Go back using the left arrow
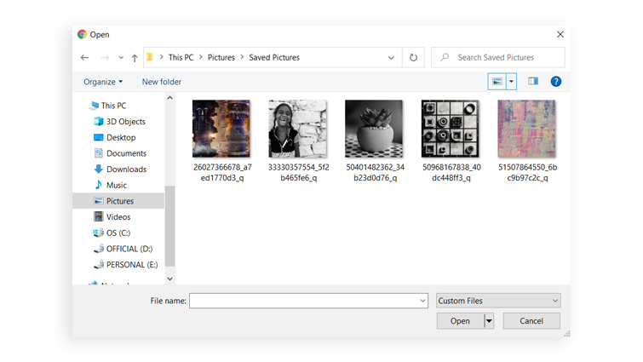This screenshot has width=643, height=362. (84, 58)
